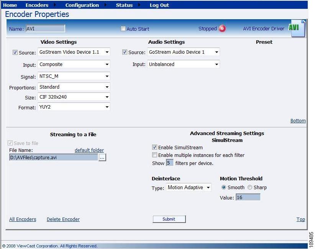
Task: Click the Advanced Streaming Settings heading
Action: (227, 134)
